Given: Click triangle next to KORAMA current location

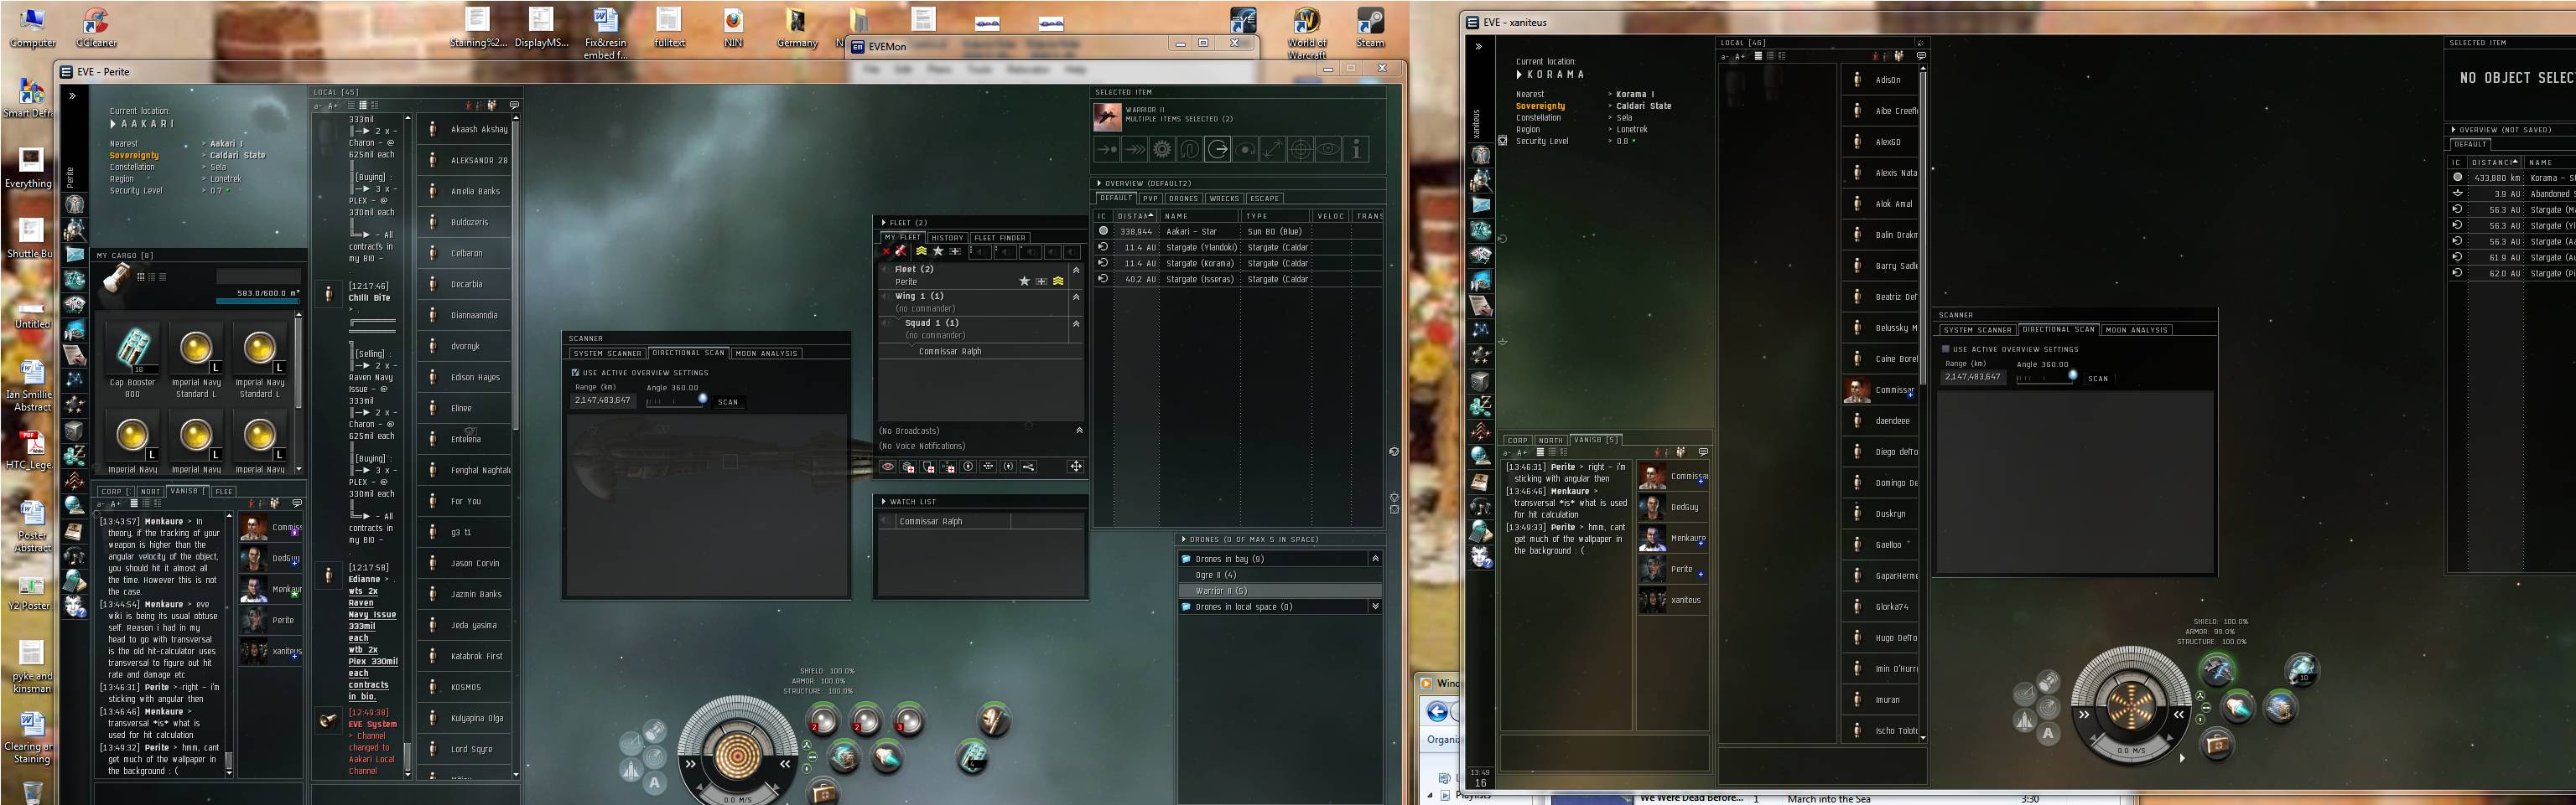Looking at the screenshot, I should (x=1519, y=75).
